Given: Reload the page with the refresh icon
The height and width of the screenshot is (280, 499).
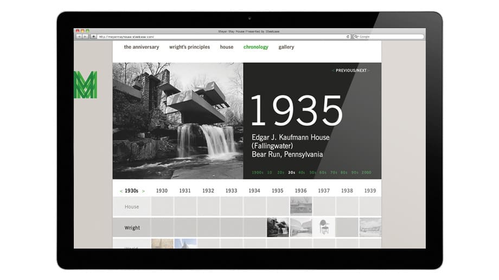Looking at the screenshot, I should coord(348,37).
